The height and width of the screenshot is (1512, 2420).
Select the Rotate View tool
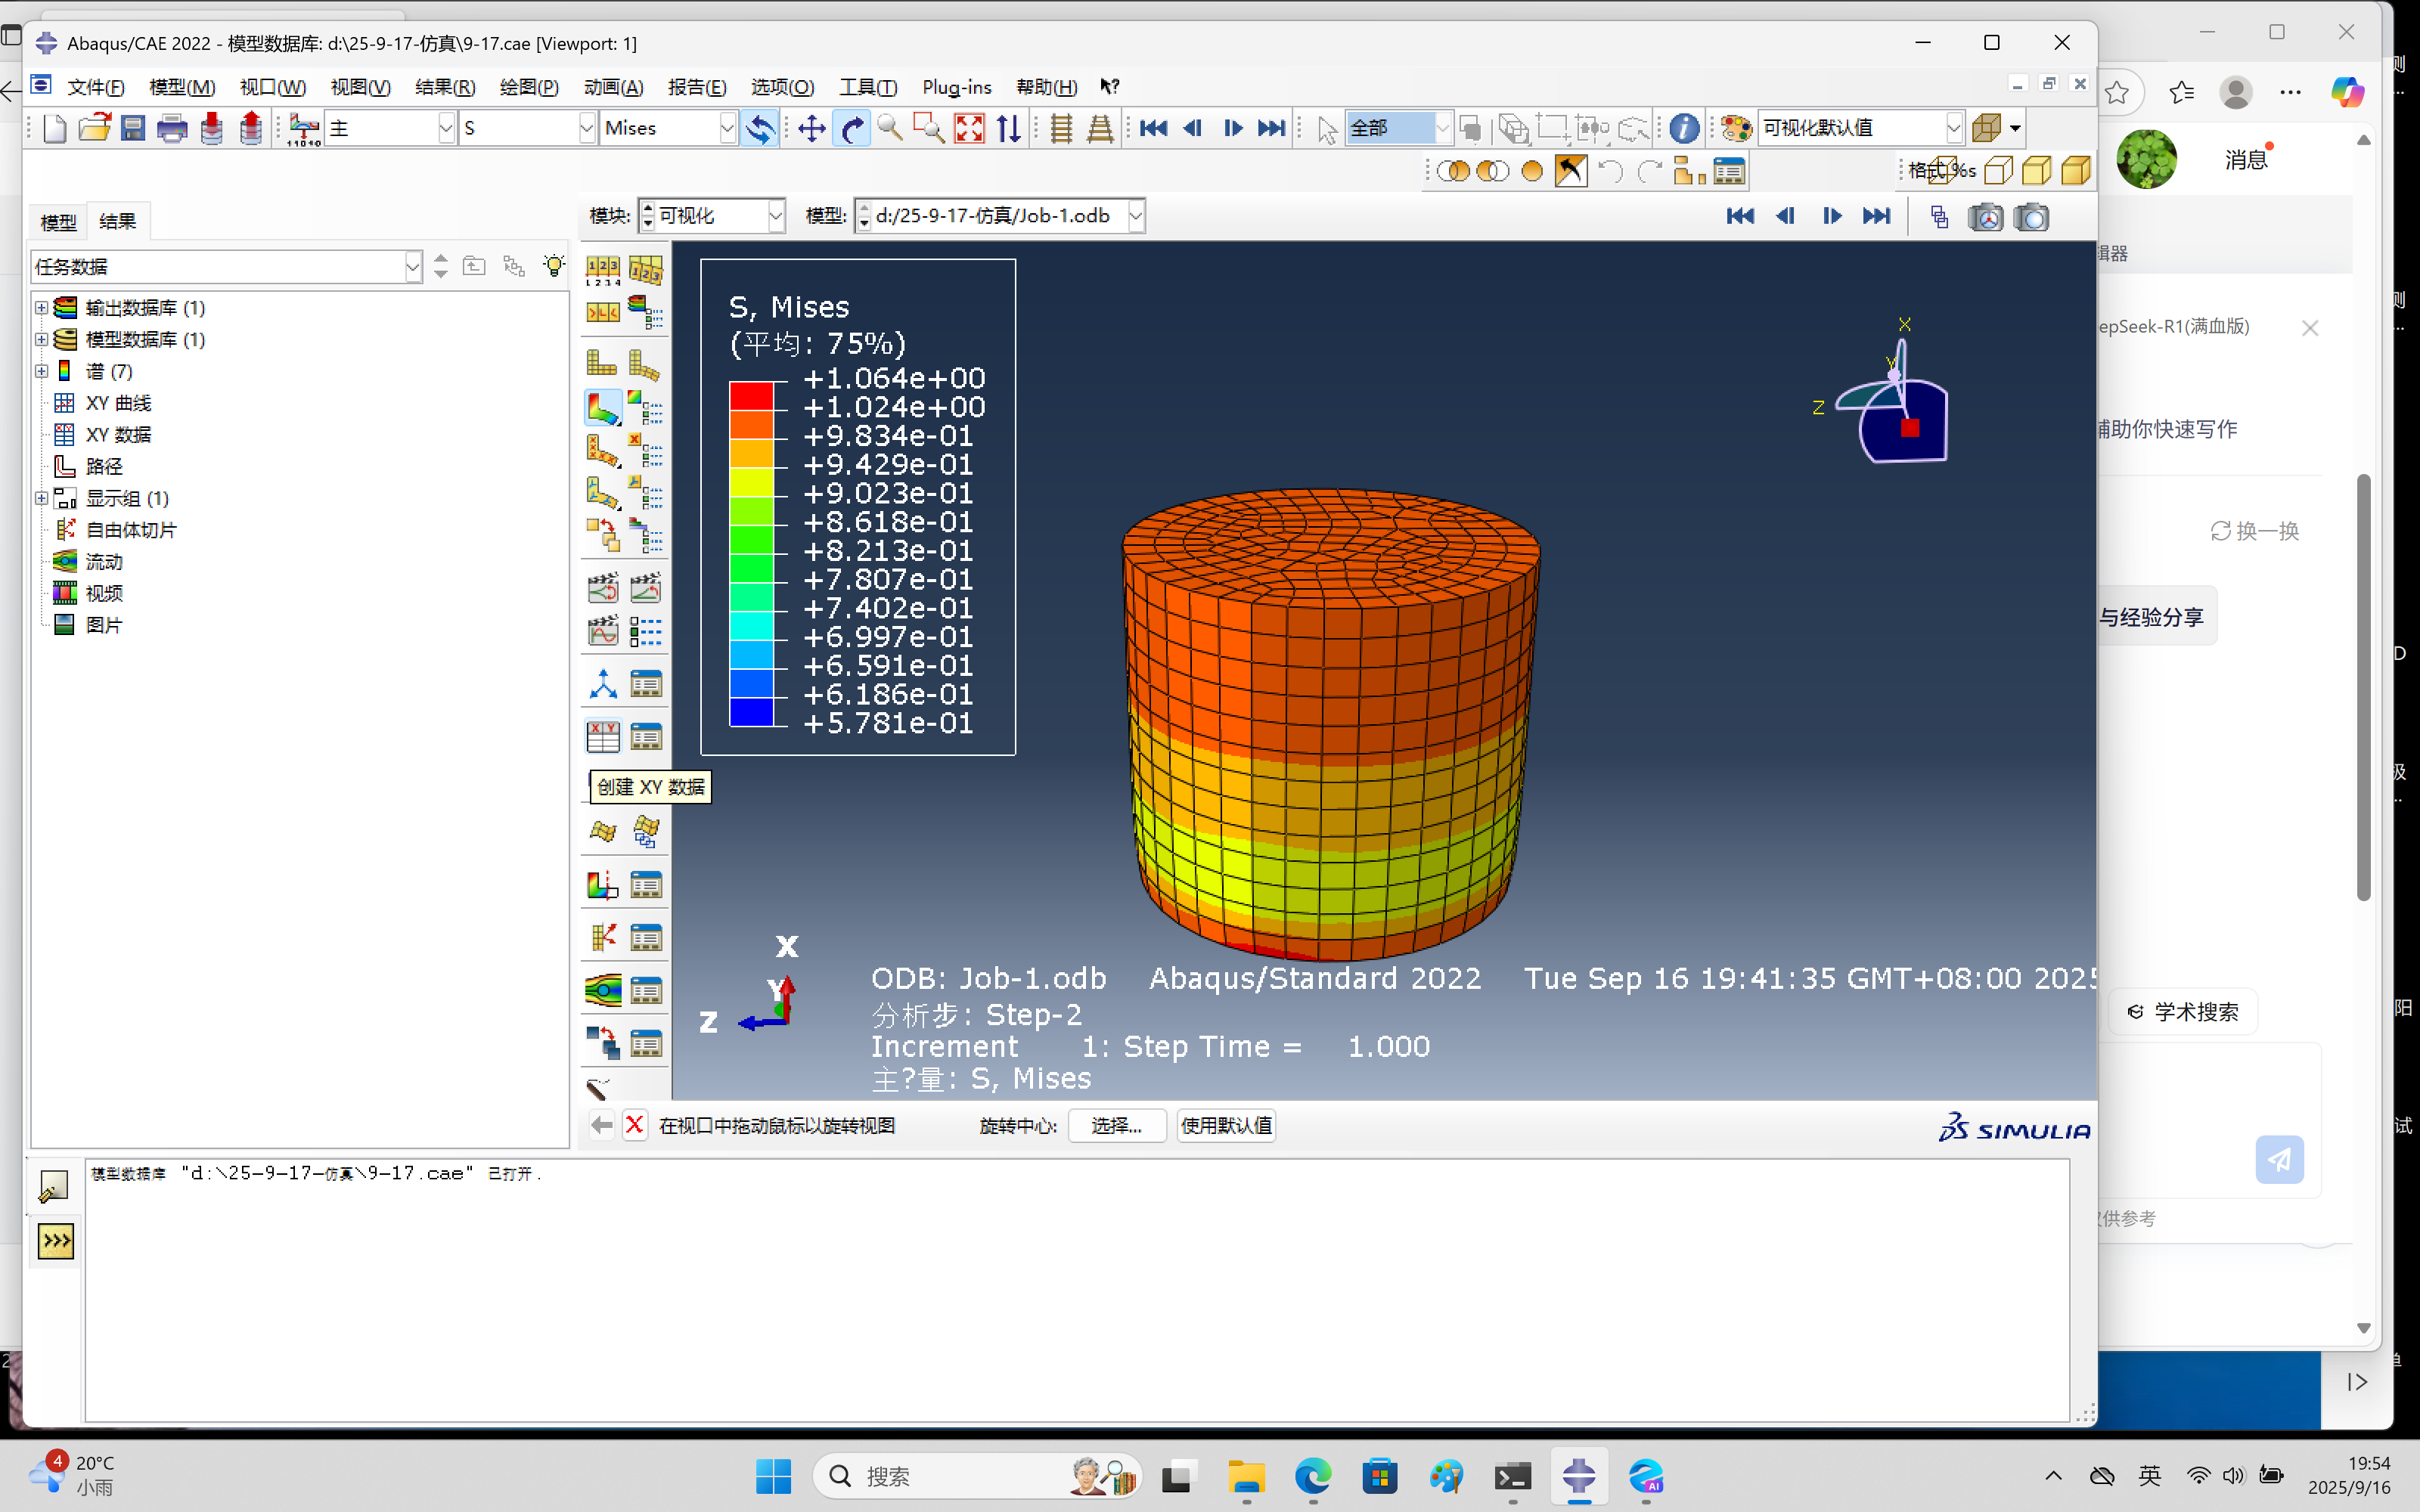851,128
